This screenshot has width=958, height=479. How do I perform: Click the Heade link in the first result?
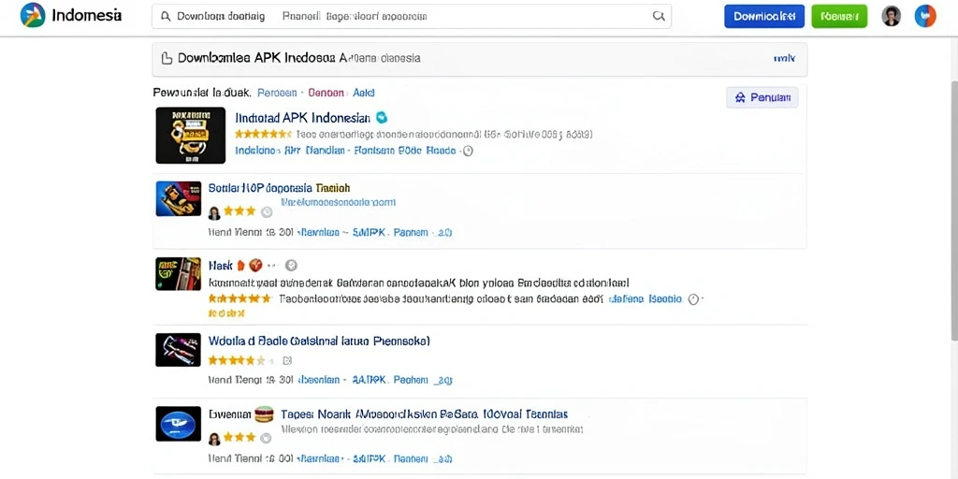(x=442, y=151)
